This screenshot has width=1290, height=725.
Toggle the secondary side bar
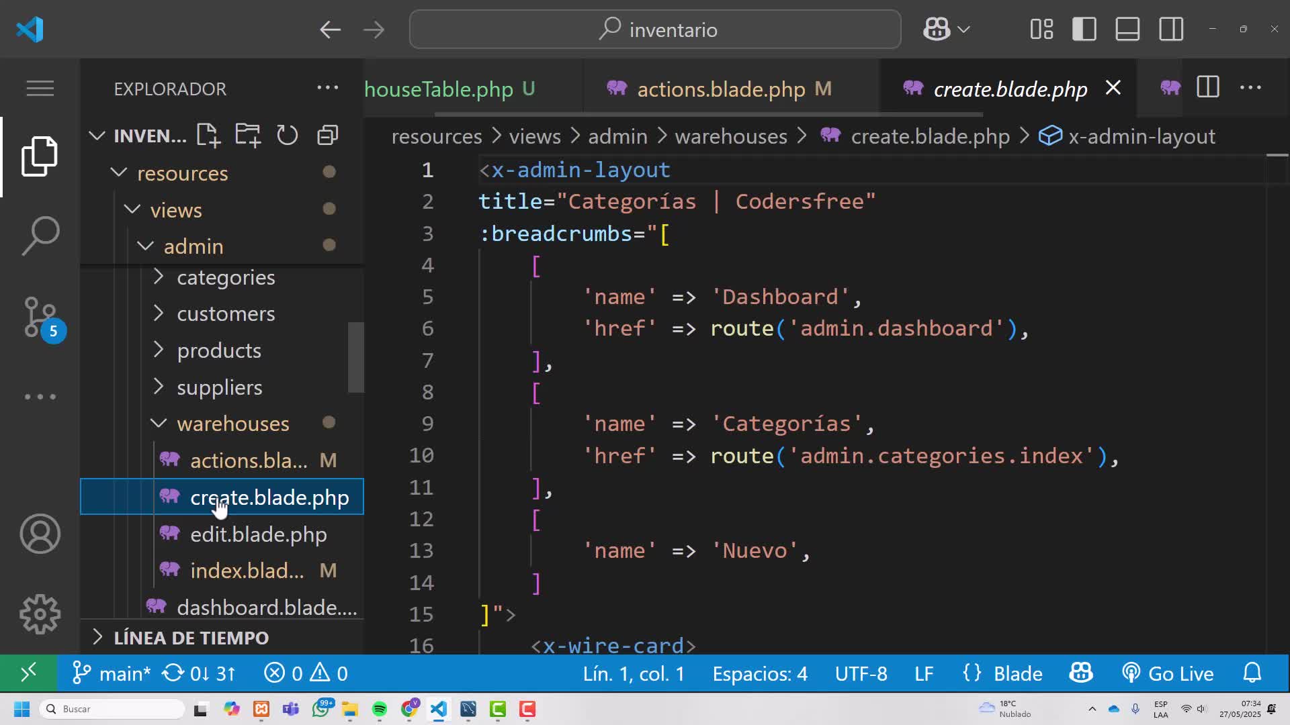1171,29
